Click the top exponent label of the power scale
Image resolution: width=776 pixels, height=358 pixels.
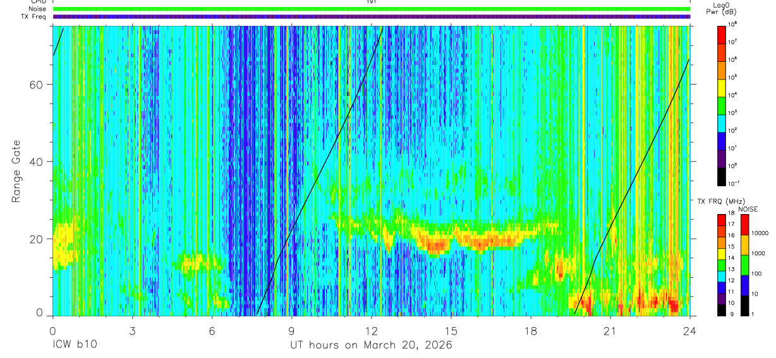pyautogui.click(x=733, y=24)
